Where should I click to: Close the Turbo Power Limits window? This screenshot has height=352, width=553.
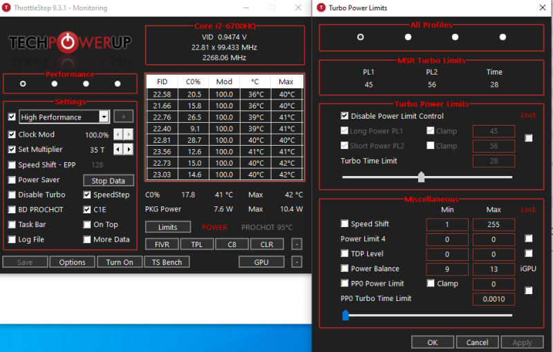click(x=543, y=8)
